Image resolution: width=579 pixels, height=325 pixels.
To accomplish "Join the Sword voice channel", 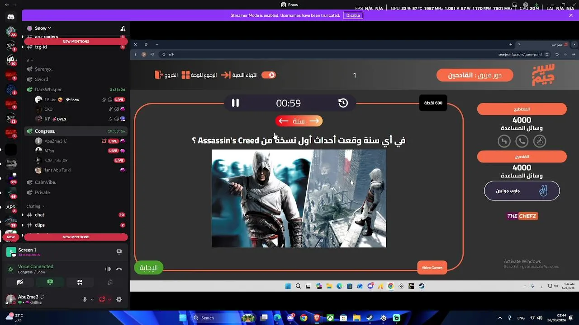I will [x=76, y=79].
